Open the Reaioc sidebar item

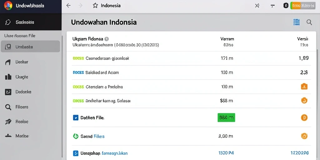(30, 122)
